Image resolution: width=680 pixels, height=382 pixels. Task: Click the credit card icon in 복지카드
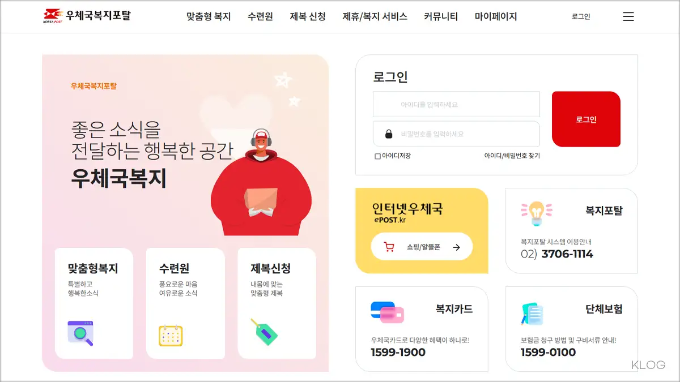(387, 312)
